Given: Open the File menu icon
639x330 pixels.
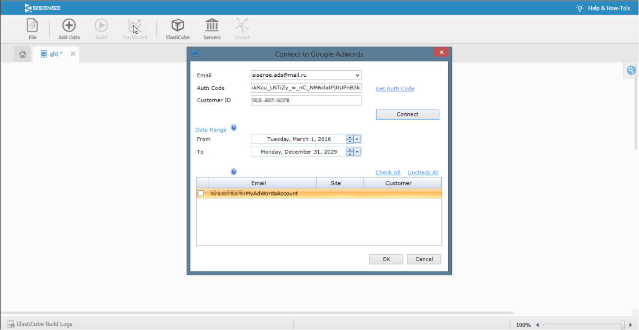Looking at the screenshot, I should point(32,25).
